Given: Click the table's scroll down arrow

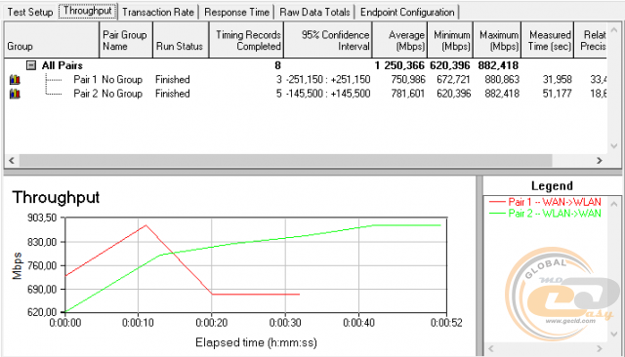Looking at the screenshot, I should point(614,146).
